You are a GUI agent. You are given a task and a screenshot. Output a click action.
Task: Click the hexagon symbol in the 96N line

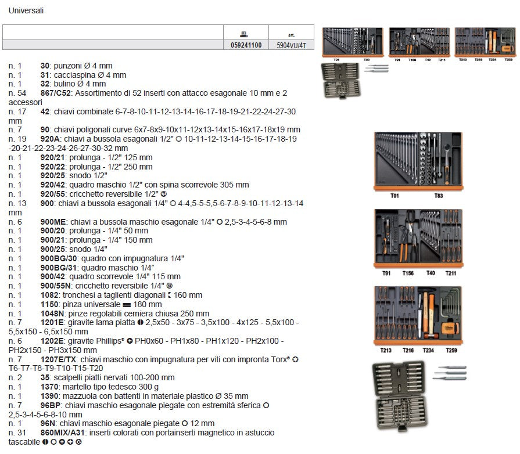[x=185, y=423]
